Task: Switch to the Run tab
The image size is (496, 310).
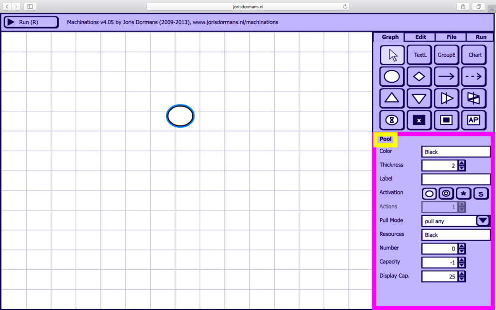Action: click(481, 37)
